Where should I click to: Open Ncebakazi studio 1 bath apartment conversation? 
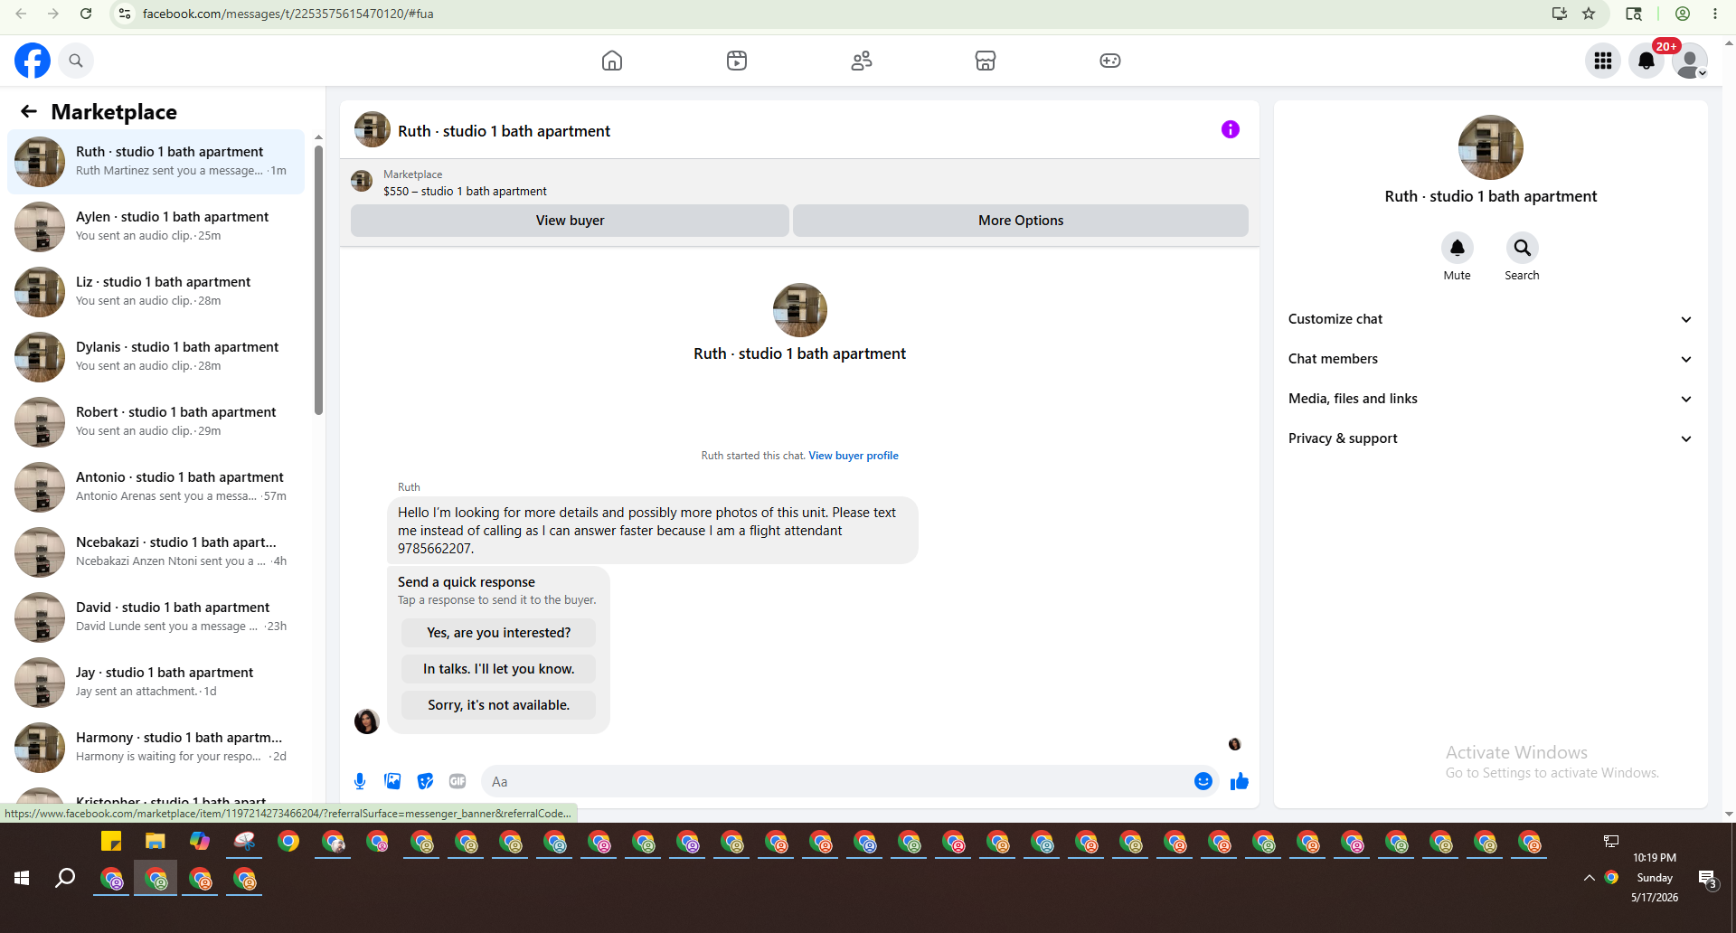pyautogui.click(x=156, y=552)
